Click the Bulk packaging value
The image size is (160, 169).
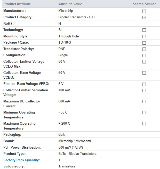(62, 134)
